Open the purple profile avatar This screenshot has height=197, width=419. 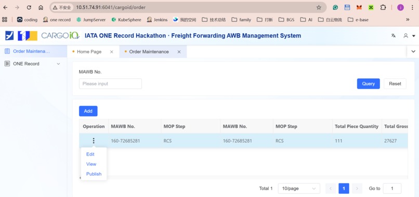[400, 7]
